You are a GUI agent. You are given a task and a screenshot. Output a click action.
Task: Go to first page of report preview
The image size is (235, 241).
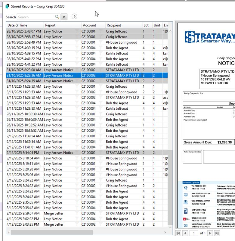178,233
